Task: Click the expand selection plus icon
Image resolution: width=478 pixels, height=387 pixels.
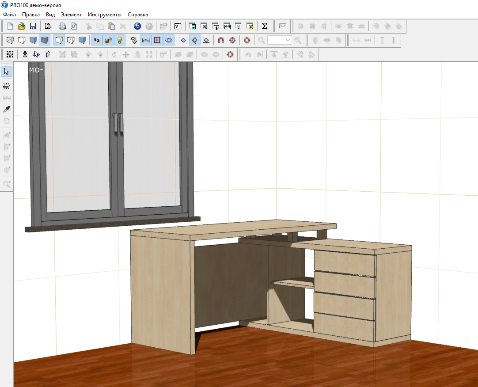Action: pyautogui.click(x=25, y=54)
